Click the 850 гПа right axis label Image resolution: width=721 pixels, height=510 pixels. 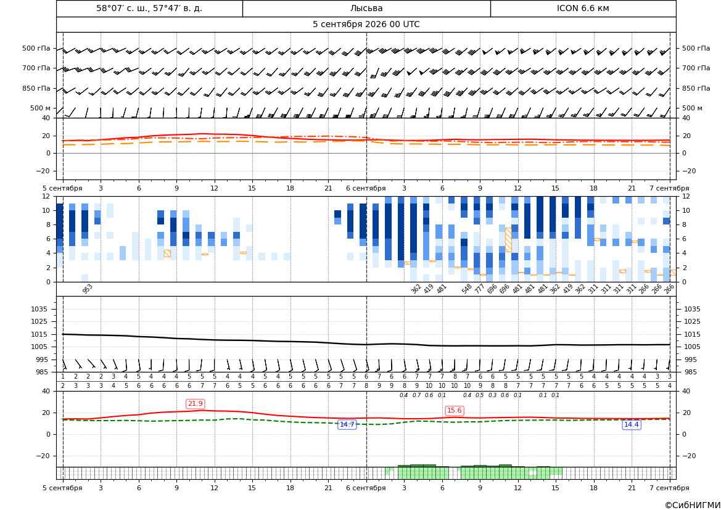point(696,88)
